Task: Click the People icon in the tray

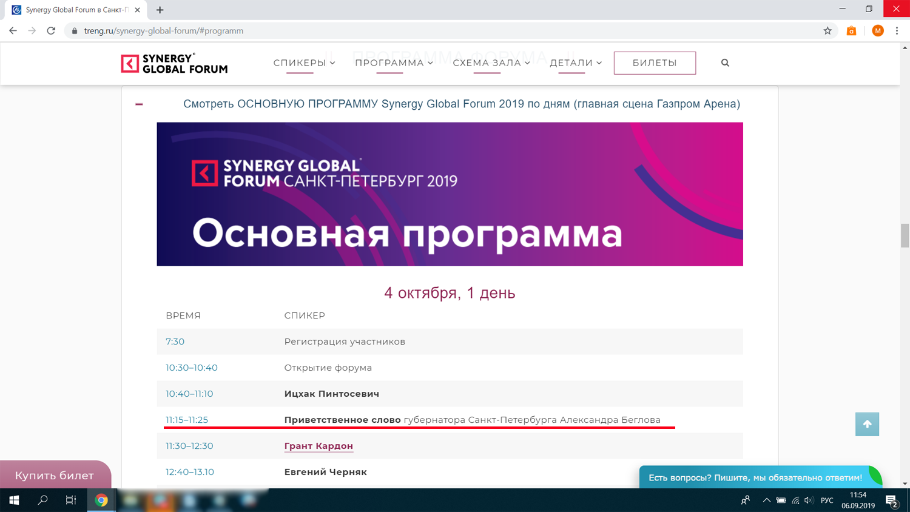Action: point(746,500)
